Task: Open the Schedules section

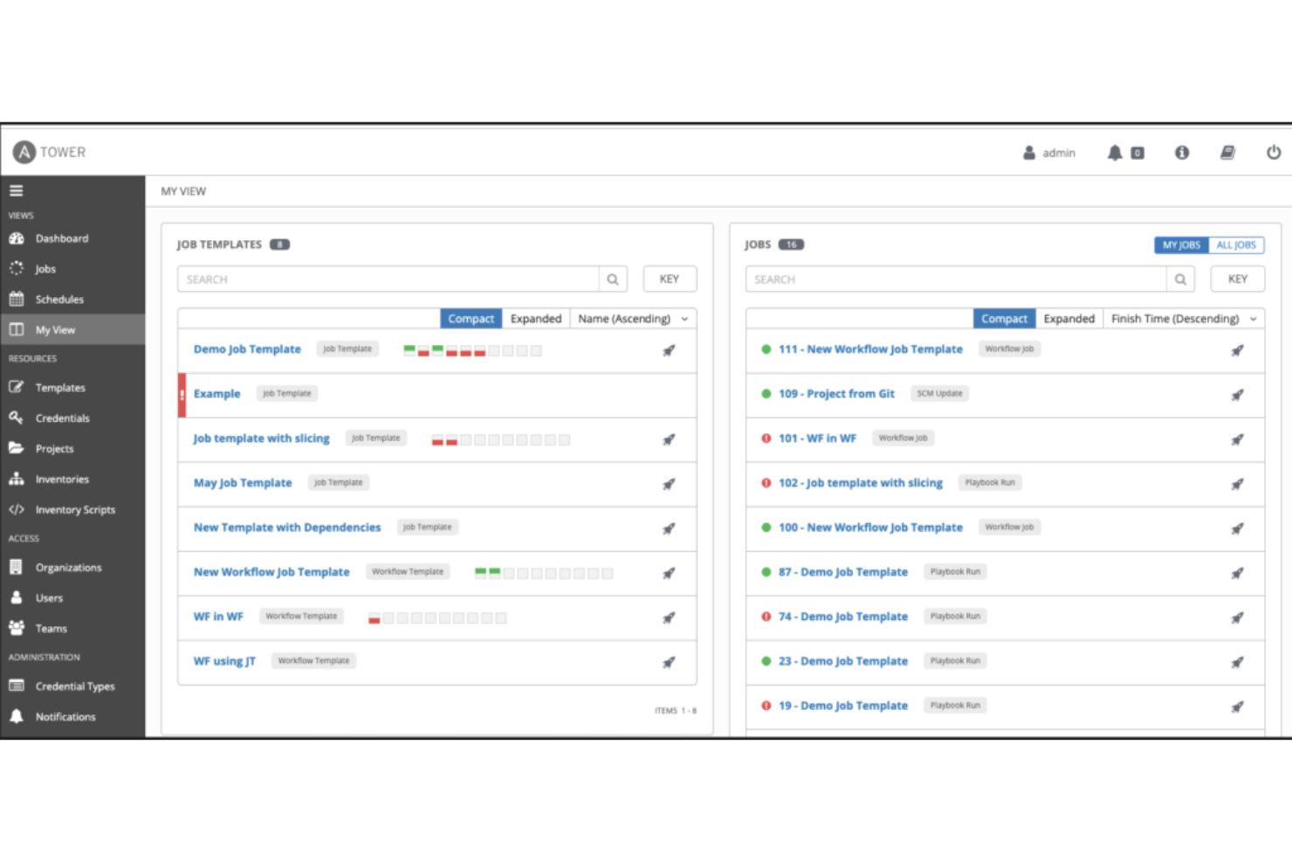Action: coord(58,299)
